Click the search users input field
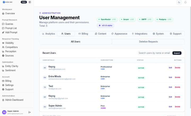Screen dimensions: 191x116 click(x=154, y=53)
